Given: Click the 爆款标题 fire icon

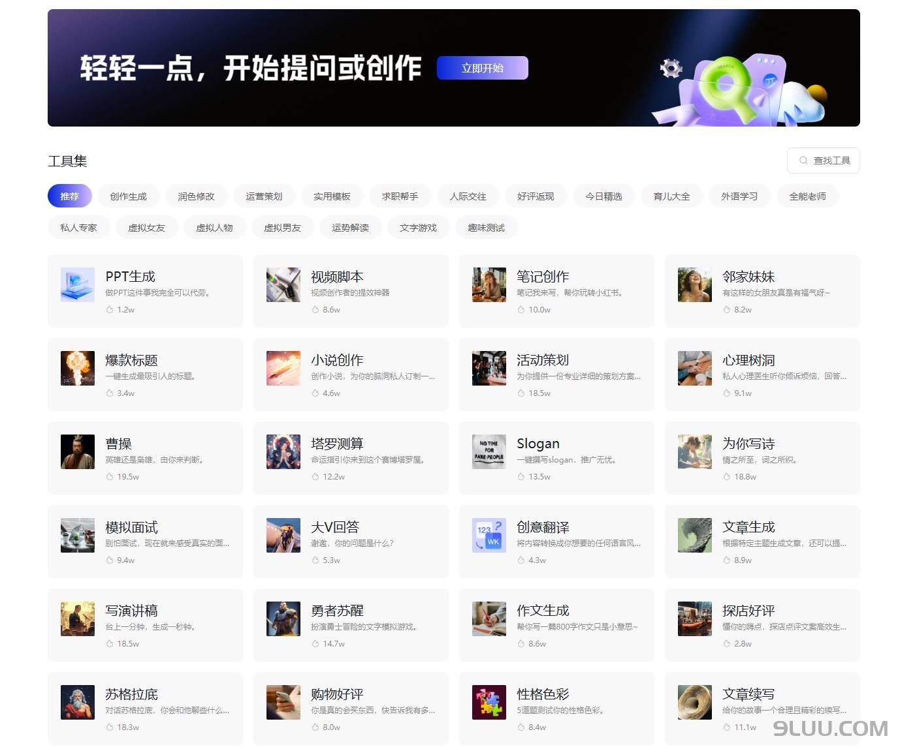Looking at the screenshot, I should (78, 368).
